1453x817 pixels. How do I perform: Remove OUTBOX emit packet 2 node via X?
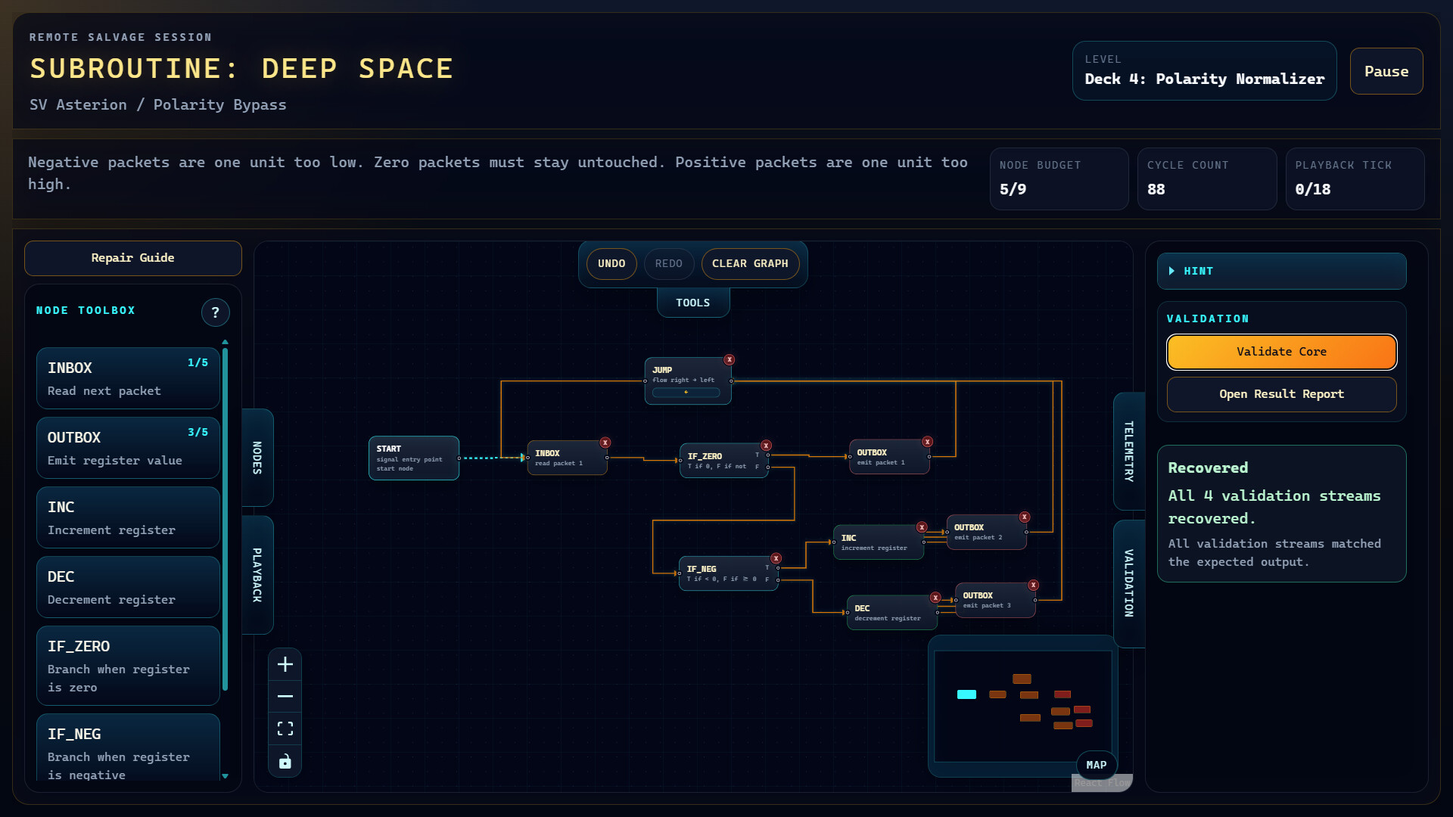click(x=1025, y=517)
